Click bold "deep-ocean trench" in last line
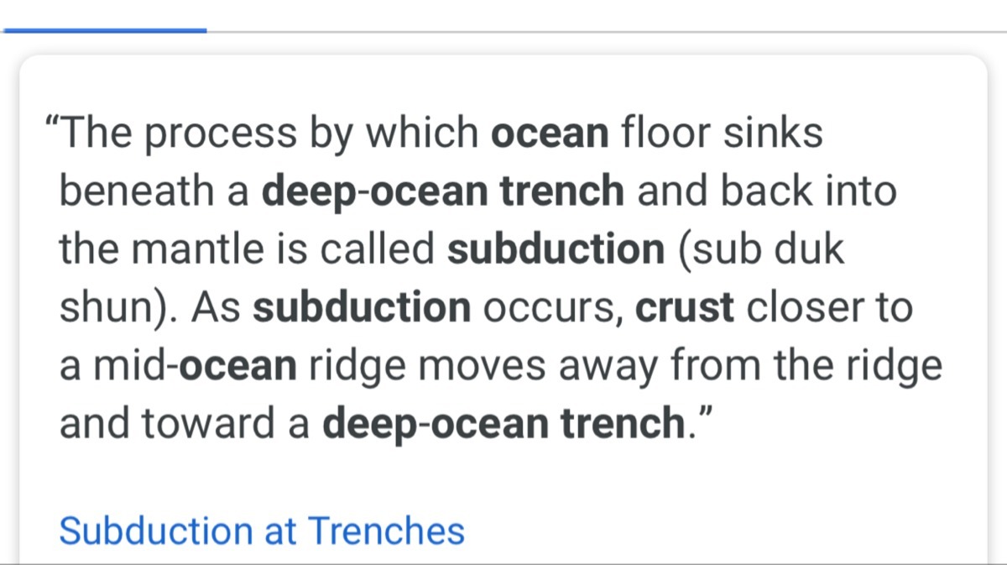This screenshot has width=1007, height=565. (x=504, y=425)
